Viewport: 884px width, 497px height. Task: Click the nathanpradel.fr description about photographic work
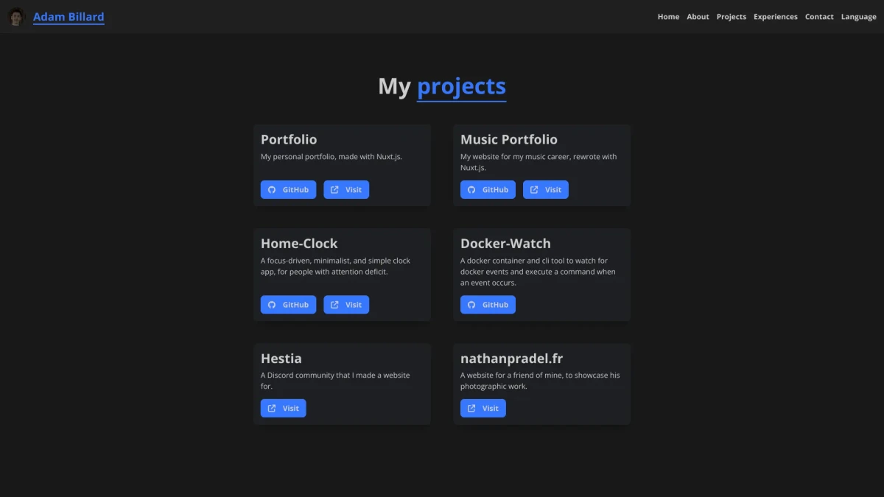click(540, 381)
